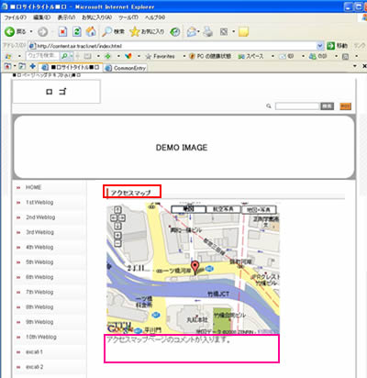Print the page with printer icon

207,31
